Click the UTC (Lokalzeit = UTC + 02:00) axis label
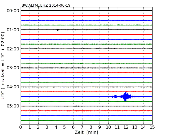The height and width of the screenshot is (138, 173). (x=3, y=66)
